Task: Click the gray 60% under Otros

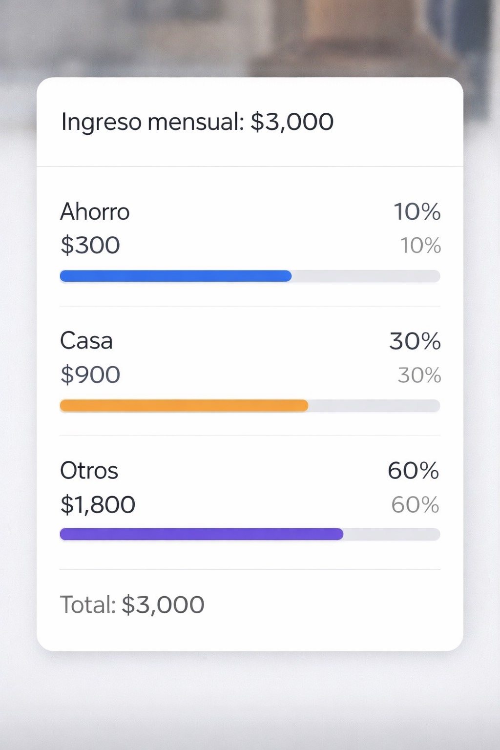Action: (x=415, y=505)
